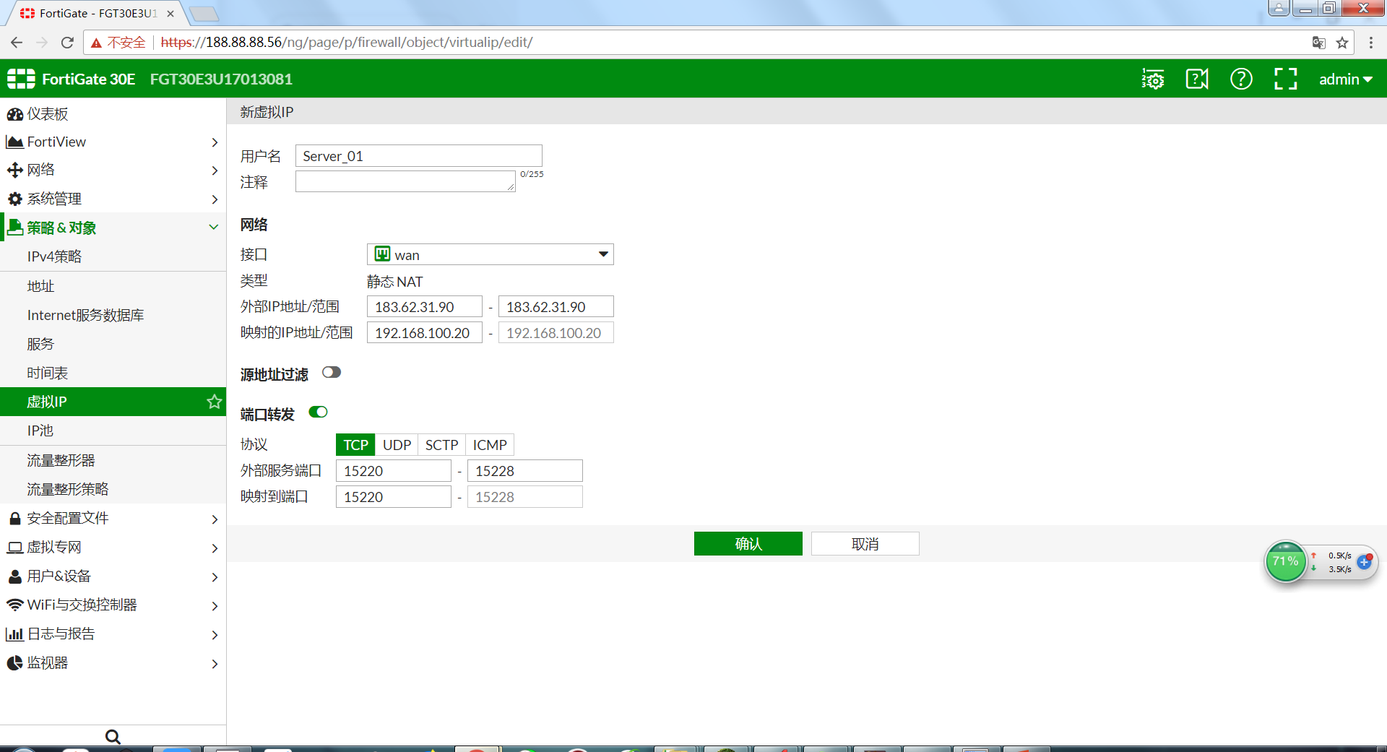1387x752 pixels.
Task: Select ICMP protocol
Action: (x=490, y=445)
